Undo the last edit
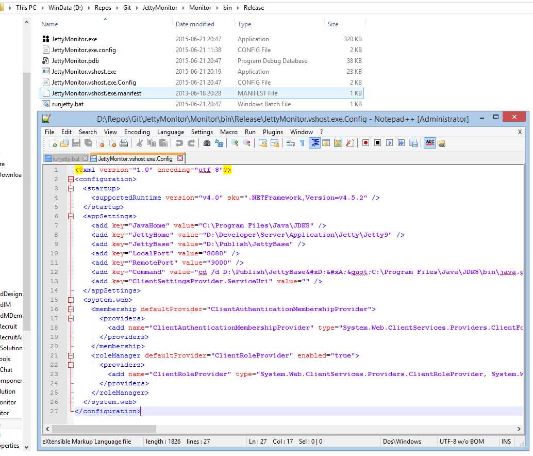Image resolution: width=533 pixels, height=456 pixels. 179,143
